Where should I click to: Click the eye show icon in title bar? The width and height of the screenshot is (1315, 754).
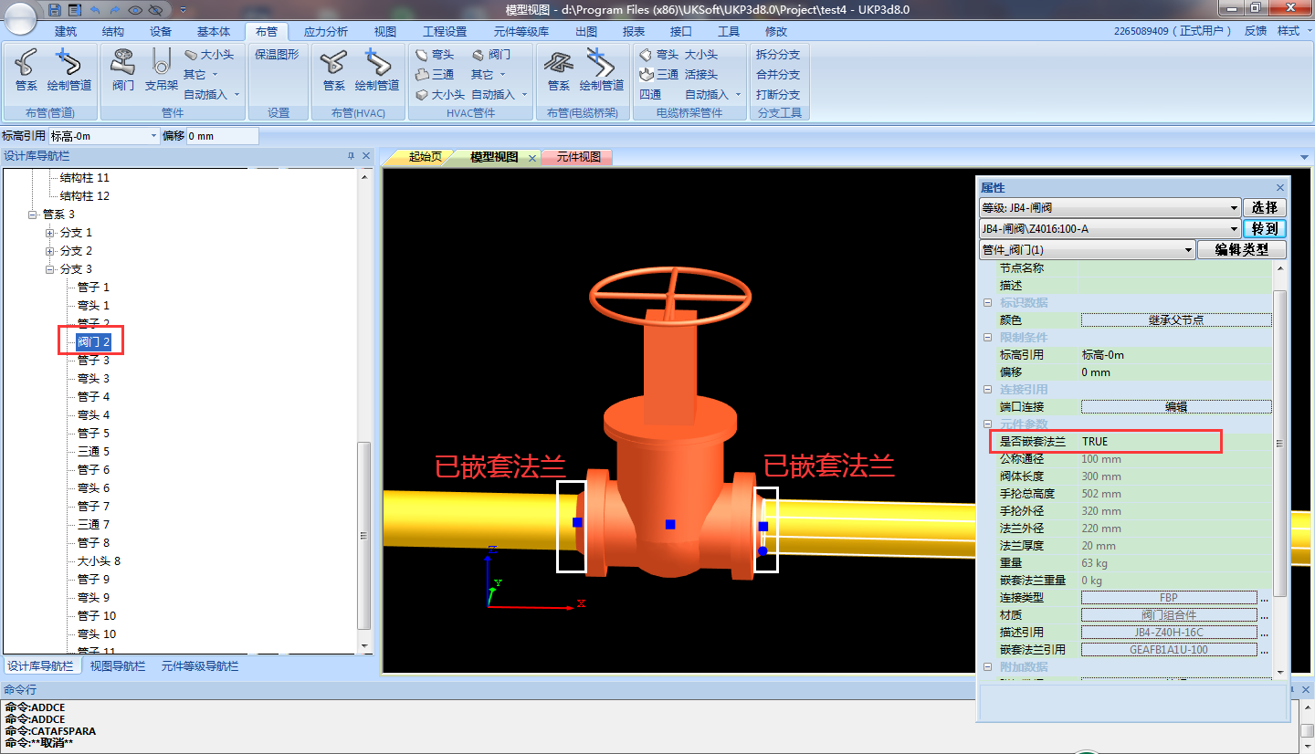[x=135, y=9]
